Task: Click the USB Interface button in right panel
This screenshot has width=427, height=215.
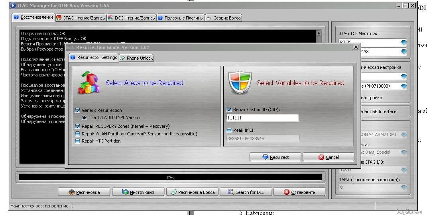Action: [x=385, y=111]
